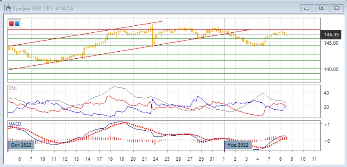Click the Окт 2022 month marker
Image resolution: width=347 pixels, height=167 pixels.
pyautogui.click(x=21, y=145)
